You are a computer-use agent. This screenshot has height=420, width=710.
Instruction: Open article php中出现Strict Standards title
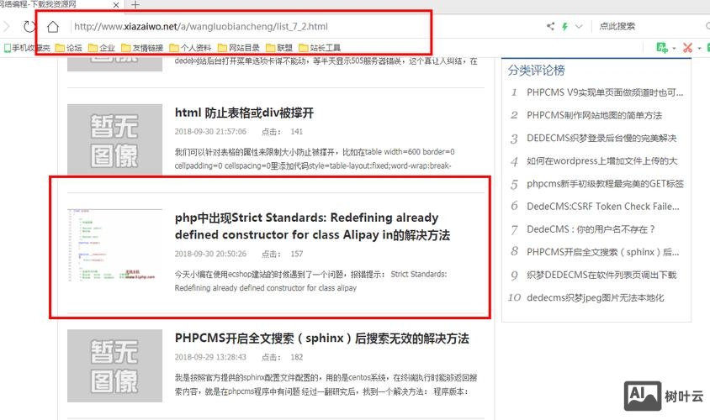pos(312,226)
